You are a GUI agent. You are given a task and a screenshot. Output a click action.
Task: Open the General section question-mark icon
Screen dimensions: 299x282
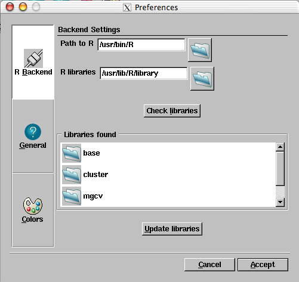click(33, 132)
